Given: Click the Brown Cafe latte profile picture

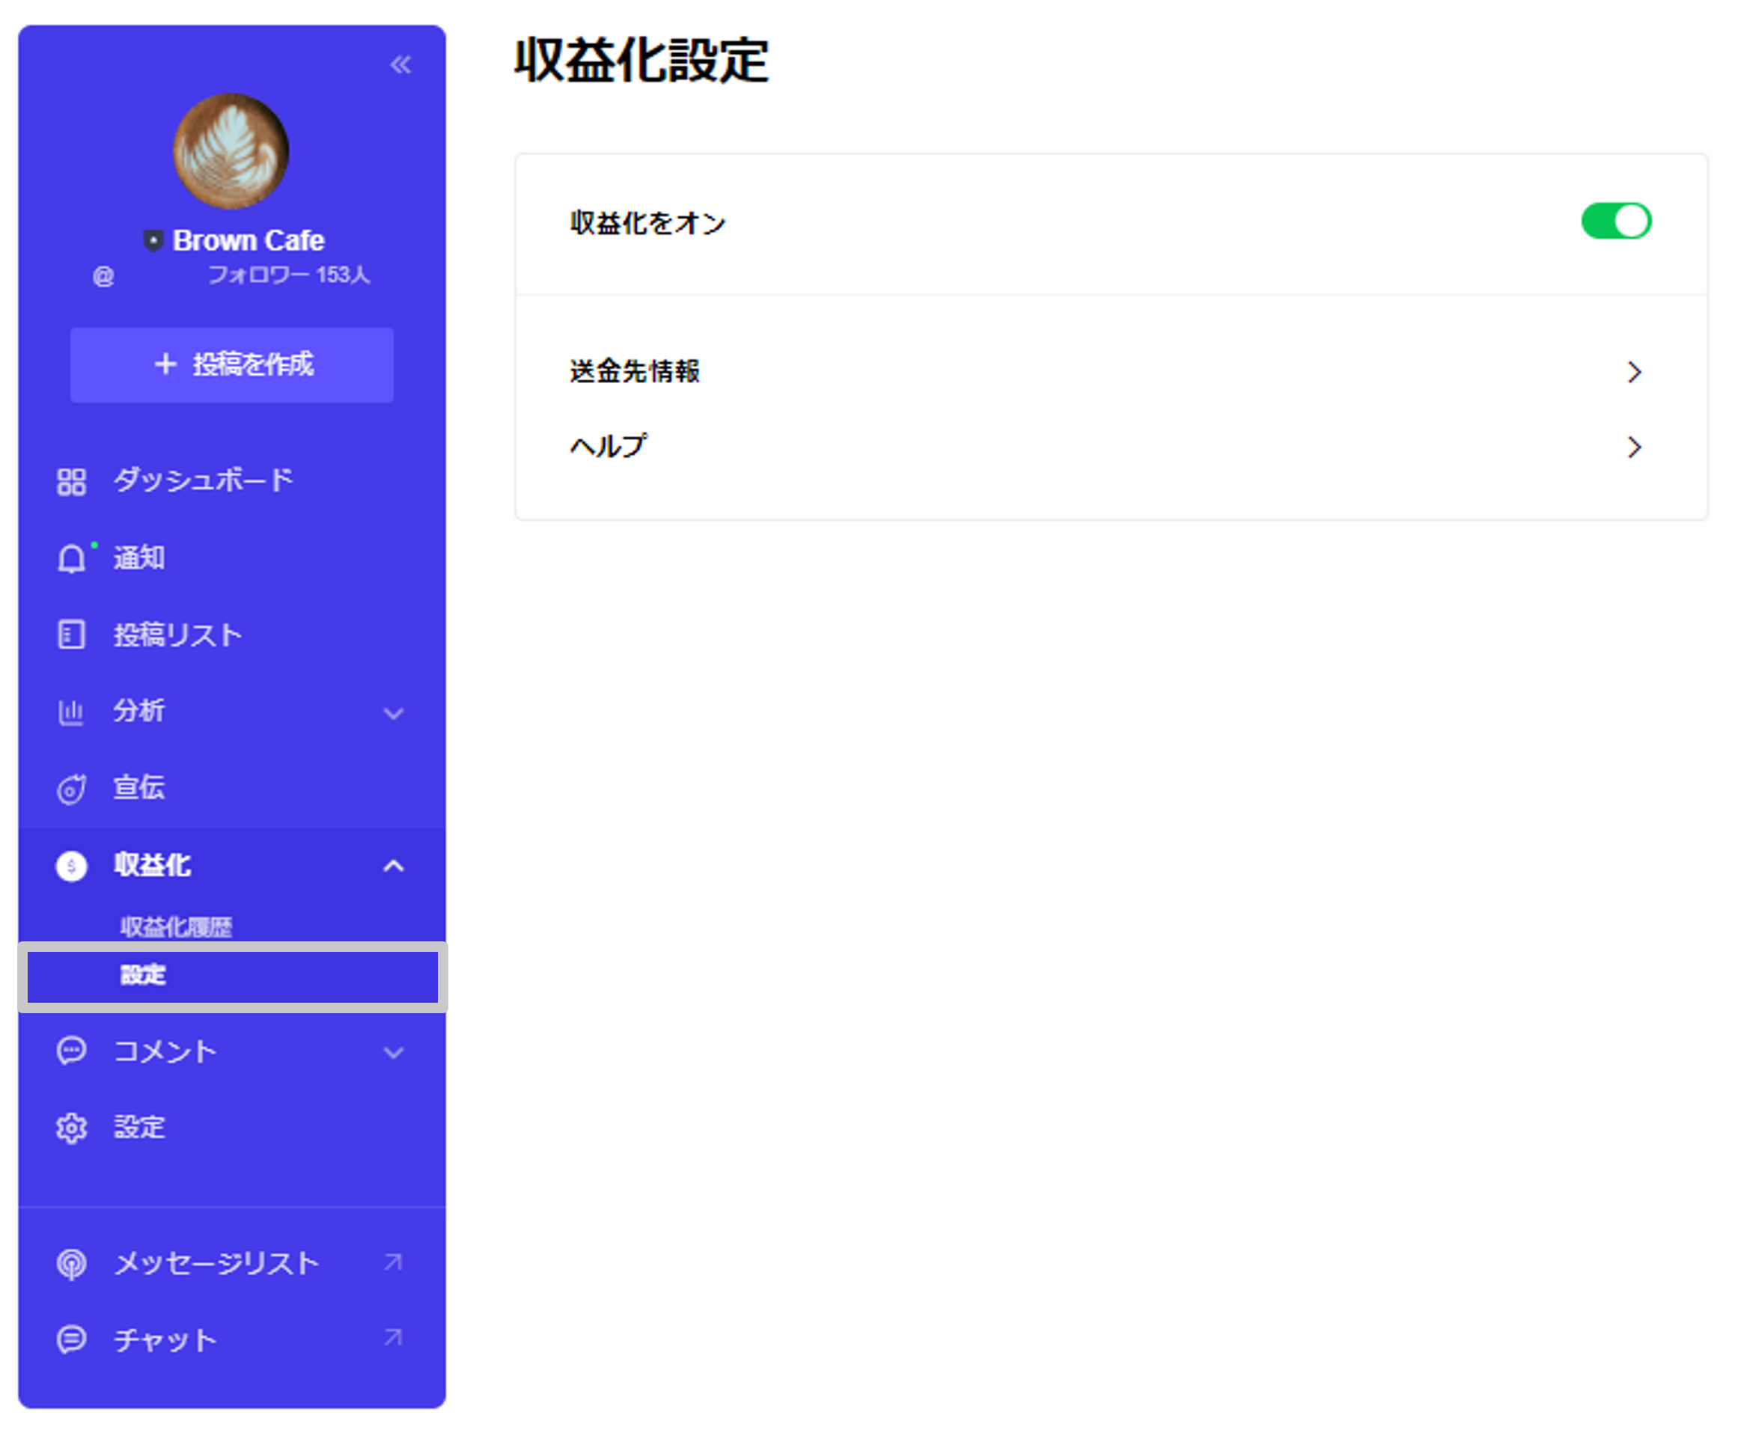Looking at the screenshot, I should [x=231, y=151].
